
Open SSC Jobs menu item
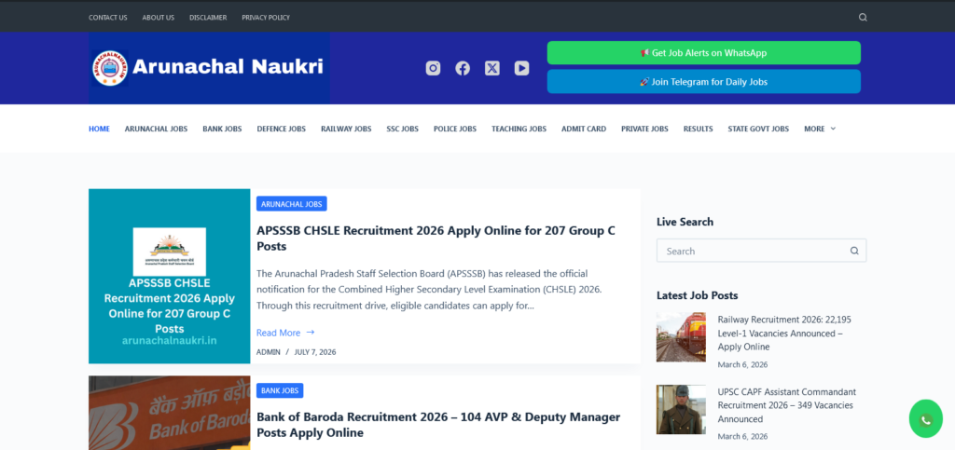(x=403, y=129)
